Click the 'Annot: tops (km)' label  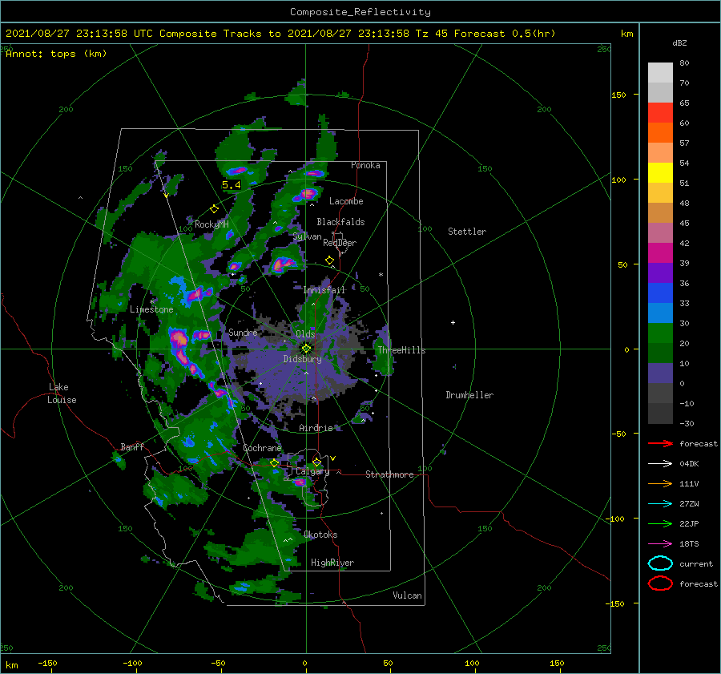point(56,54)
